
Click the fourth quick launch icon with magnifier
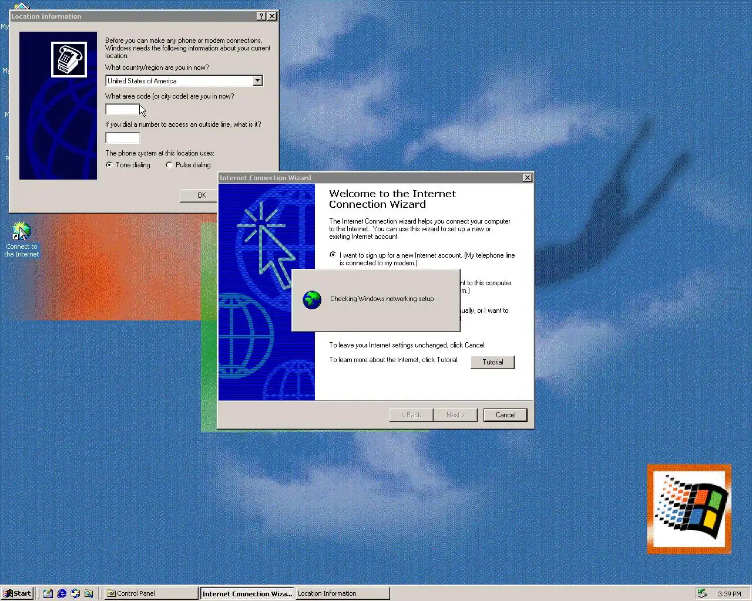coord(89,593)
